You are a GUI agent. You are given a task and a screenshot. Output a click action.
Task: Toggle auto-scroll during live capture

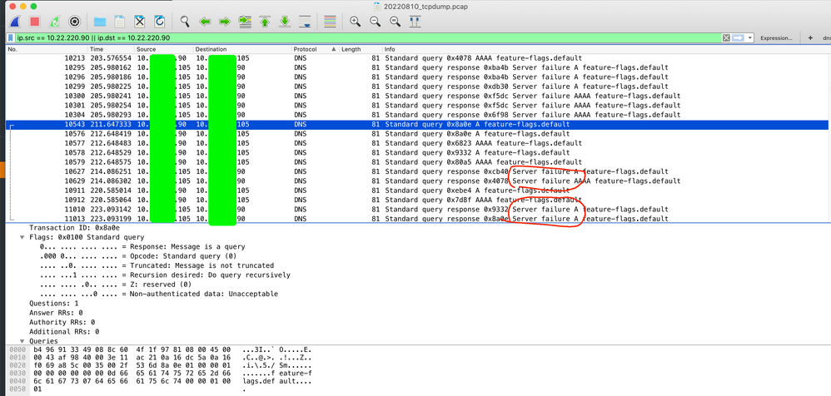[x=305, y=22]
